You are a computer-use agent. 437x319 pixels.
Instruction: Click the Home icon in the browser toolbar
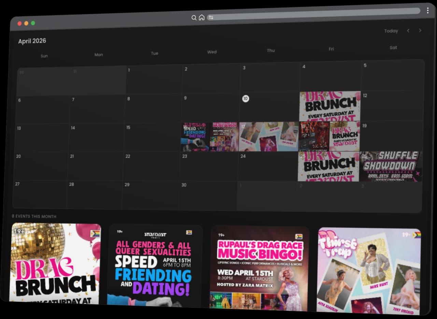coord(201,17)
